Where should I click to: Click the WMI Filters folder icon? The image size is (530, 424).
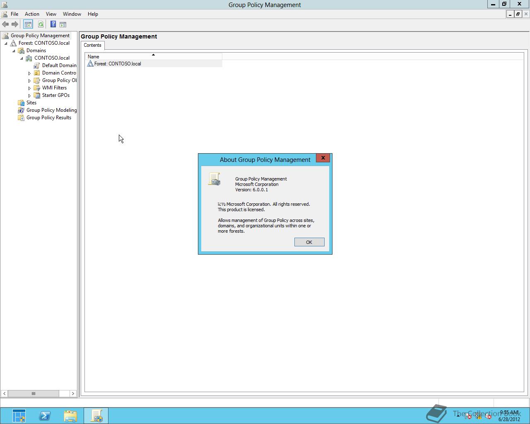(x=37, y=88)
